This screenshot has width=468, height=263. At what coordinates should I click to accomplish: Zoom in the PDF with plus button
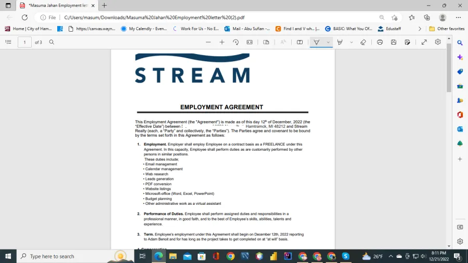(222, 42)
